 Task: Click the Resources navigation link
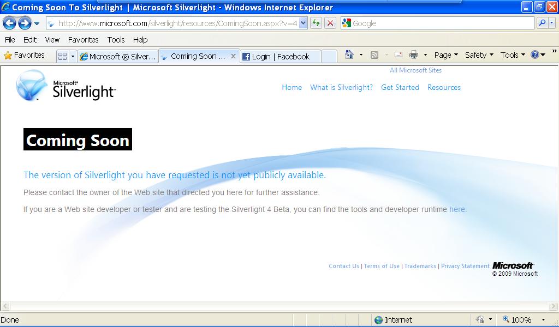point(444,87)
